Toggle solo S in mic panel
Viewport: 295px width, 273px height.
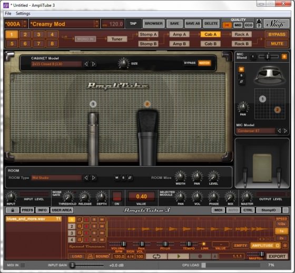coord(241,76)
